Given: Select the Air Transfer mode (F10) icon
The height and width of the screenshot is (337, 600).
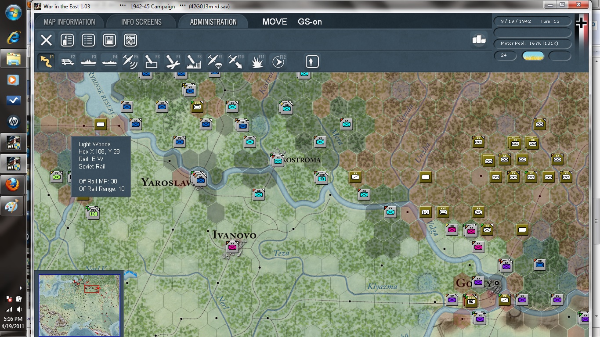Looking at the screenshot, I should click(236, 61).
